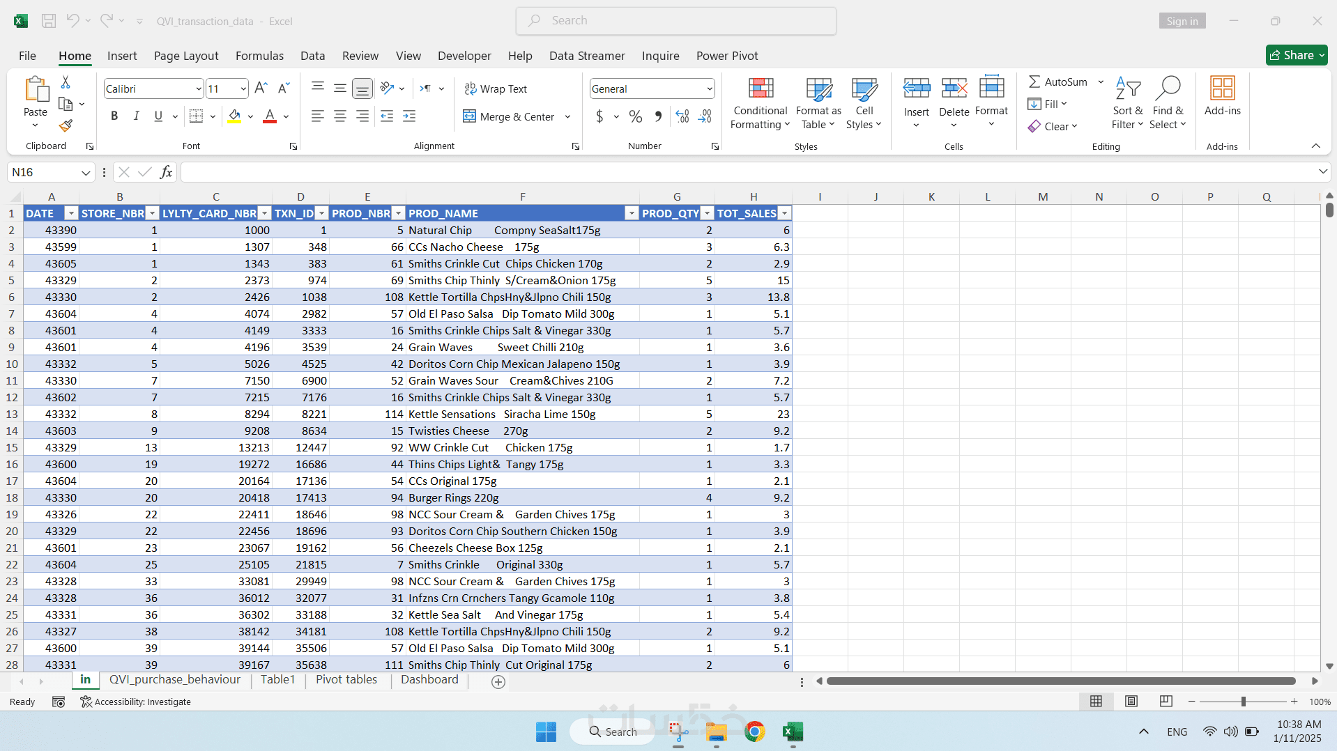Click the Increase Decimal icon
The width and height of the screenshot is (1337, 751).
(682, 116)
